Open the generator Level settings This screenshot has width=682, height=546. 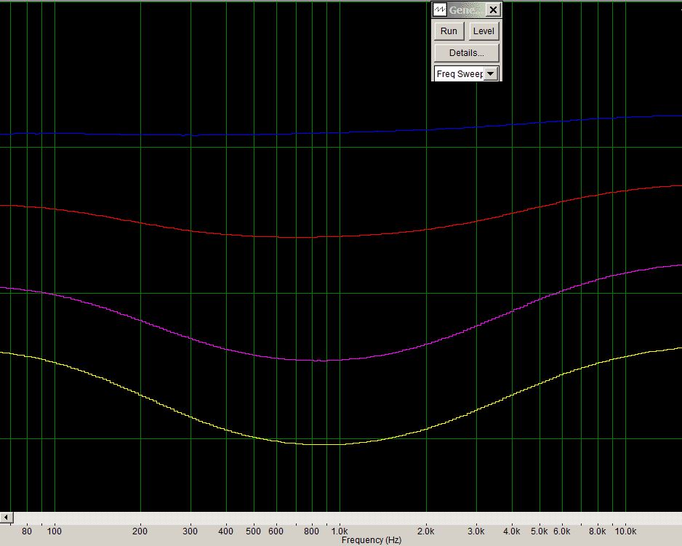coord(484,31)
